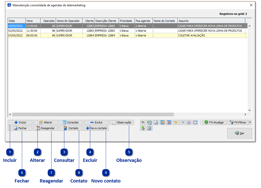Click the Novo contato button
This screenshot has height=188, width=261.
point(96,128)
